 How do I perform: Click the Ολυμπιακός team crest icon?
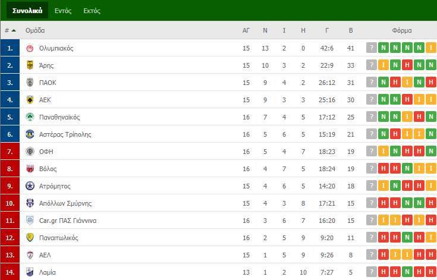coord(30,48)
